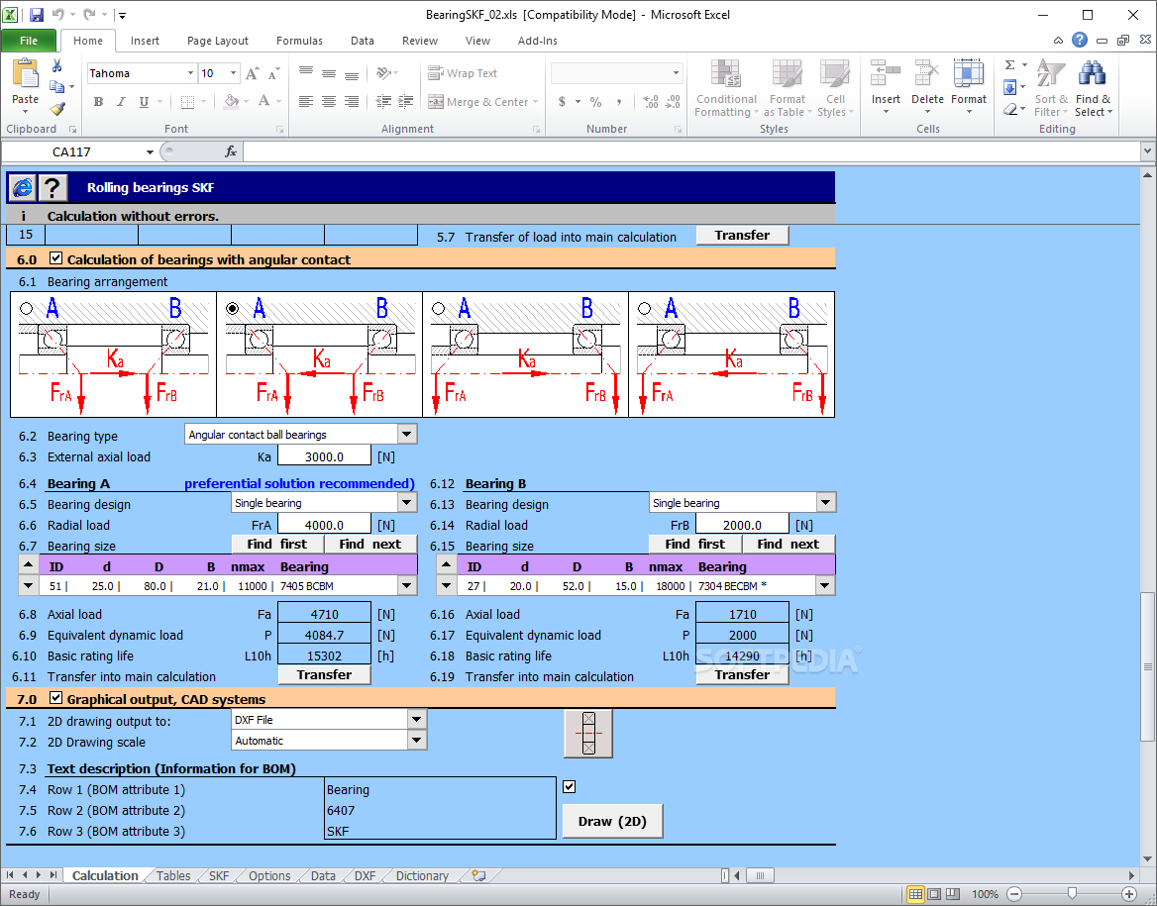Click the Paste clipboard icon

tap(25, 74)
